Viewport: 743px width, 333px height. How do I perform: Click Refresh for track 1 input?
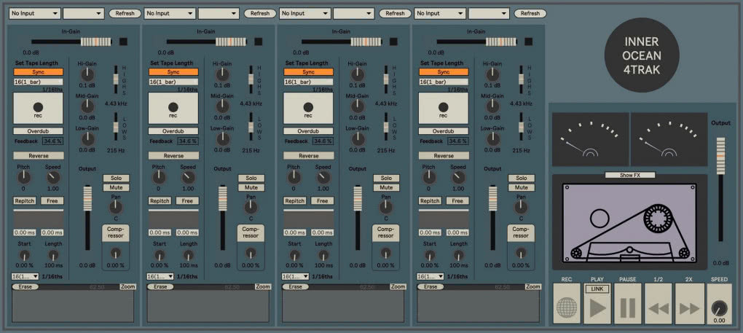click(125, 13)
